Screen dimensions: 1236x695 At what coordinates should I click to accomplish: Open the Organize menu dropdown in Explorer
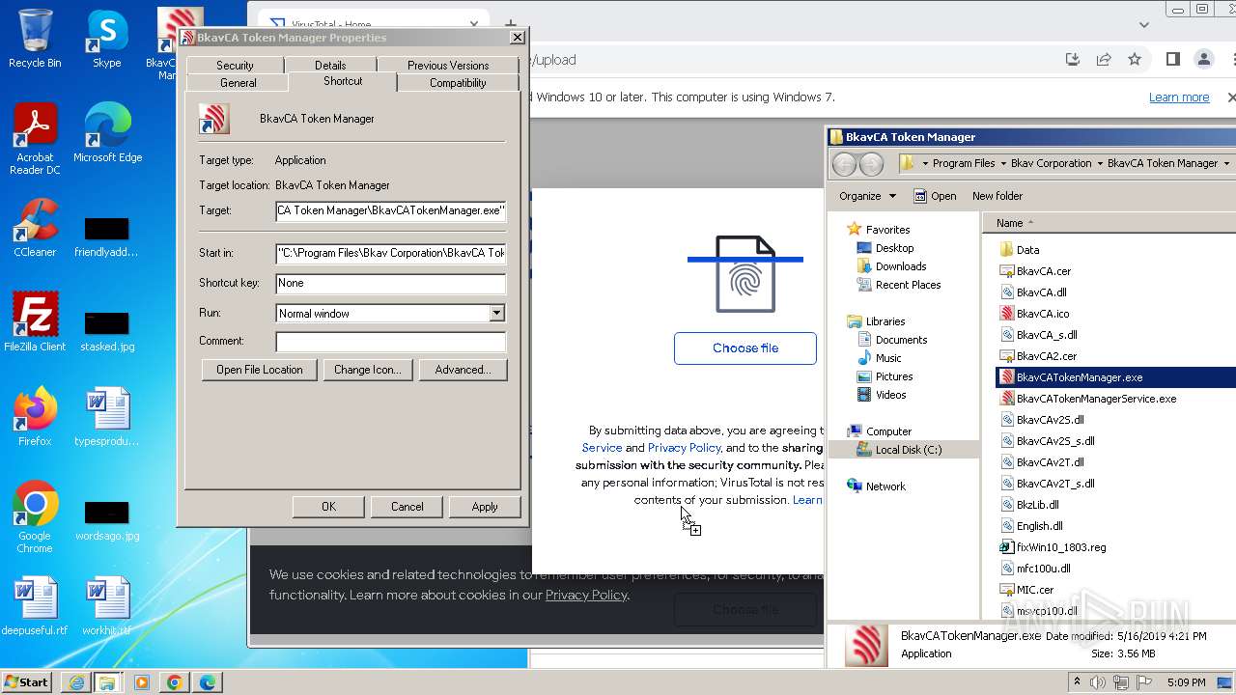tap(867, 196)
